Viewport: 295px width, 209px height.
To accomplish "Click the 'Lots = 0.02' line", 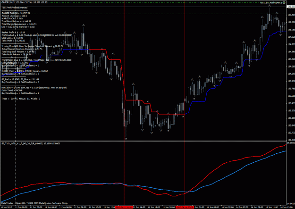I will click(18, 27).
